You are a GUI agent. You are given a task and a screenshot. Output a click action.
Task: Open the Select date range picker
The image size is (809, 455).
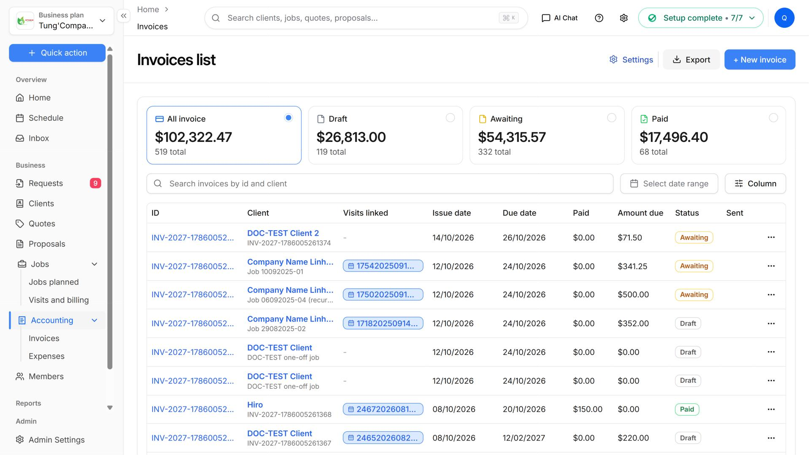point(669,184)
